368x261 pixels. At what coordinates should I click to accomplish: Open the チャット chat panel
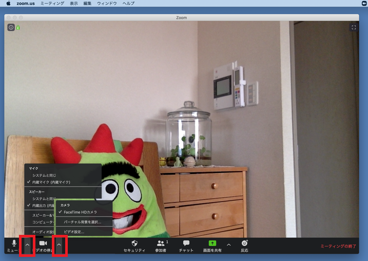(x=186, y=246)
